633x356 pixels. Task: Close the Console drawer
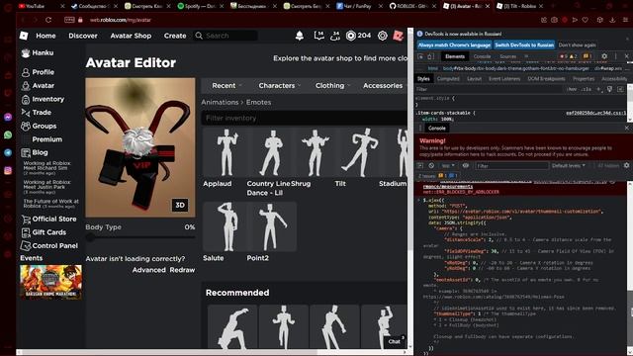(626, 128)
